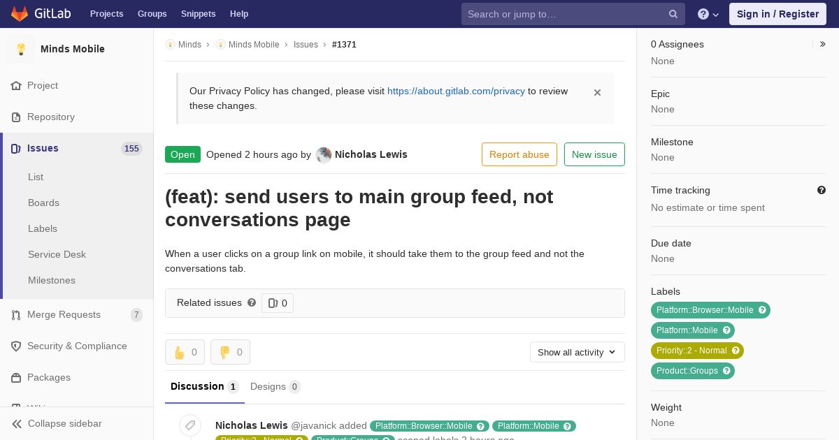Open issue Boards submenu
Image resolution: width=839 pixels, height=440 pixels.
43,203
